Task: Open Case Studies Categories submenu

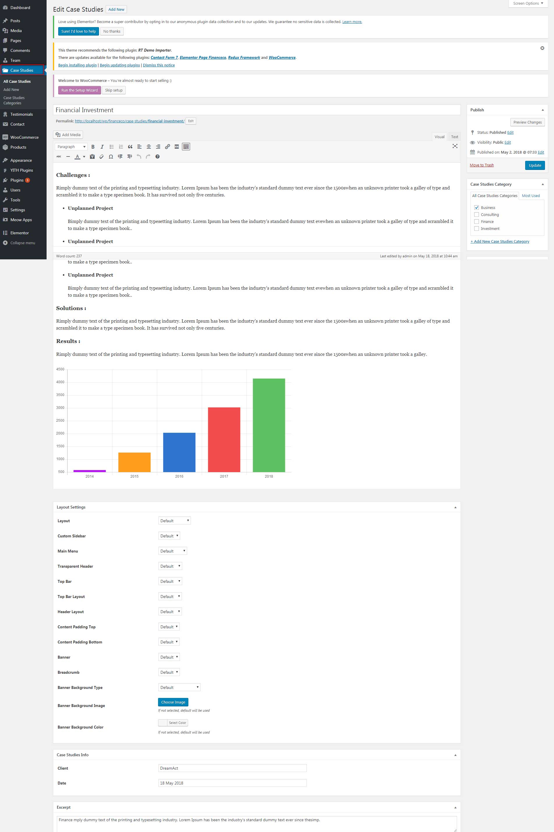Action: point(14,101)
